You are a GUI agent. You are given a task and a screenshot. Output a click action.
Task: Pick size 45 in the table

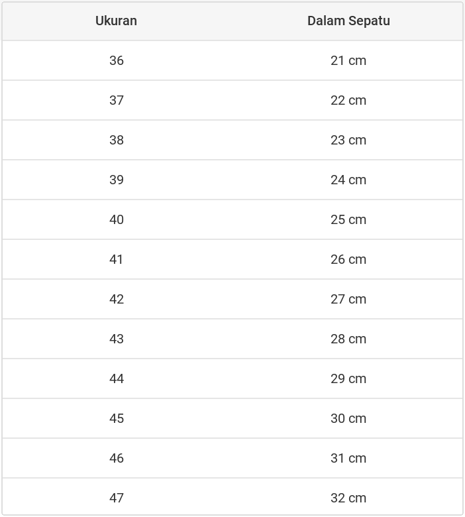click(117, 418)
